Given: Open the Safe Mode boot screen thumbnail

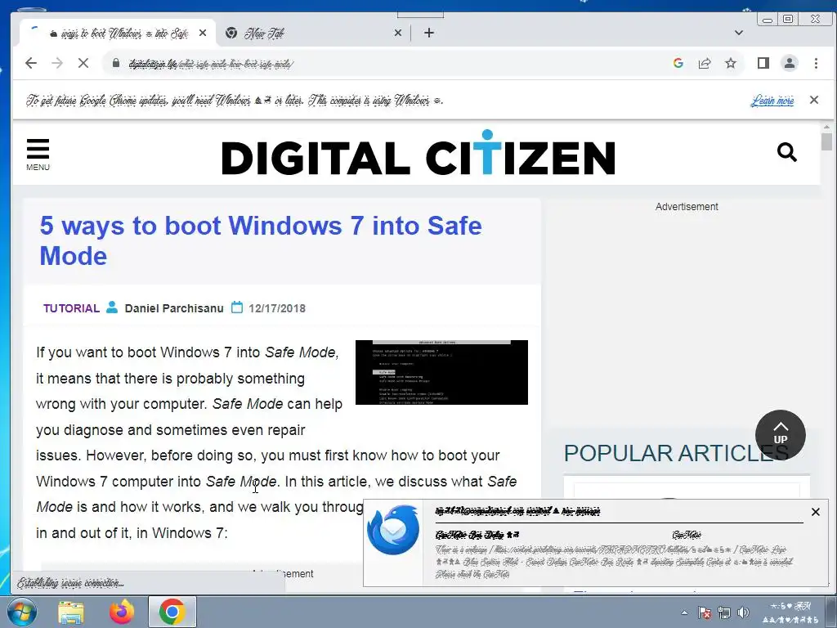Looking at the screenshot, I should pyautogui.click(x=441, y=372).
